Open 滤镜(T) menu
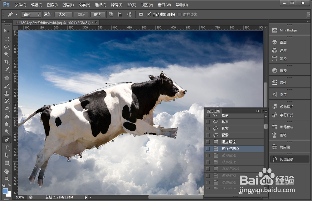 (x=117, y=5)
